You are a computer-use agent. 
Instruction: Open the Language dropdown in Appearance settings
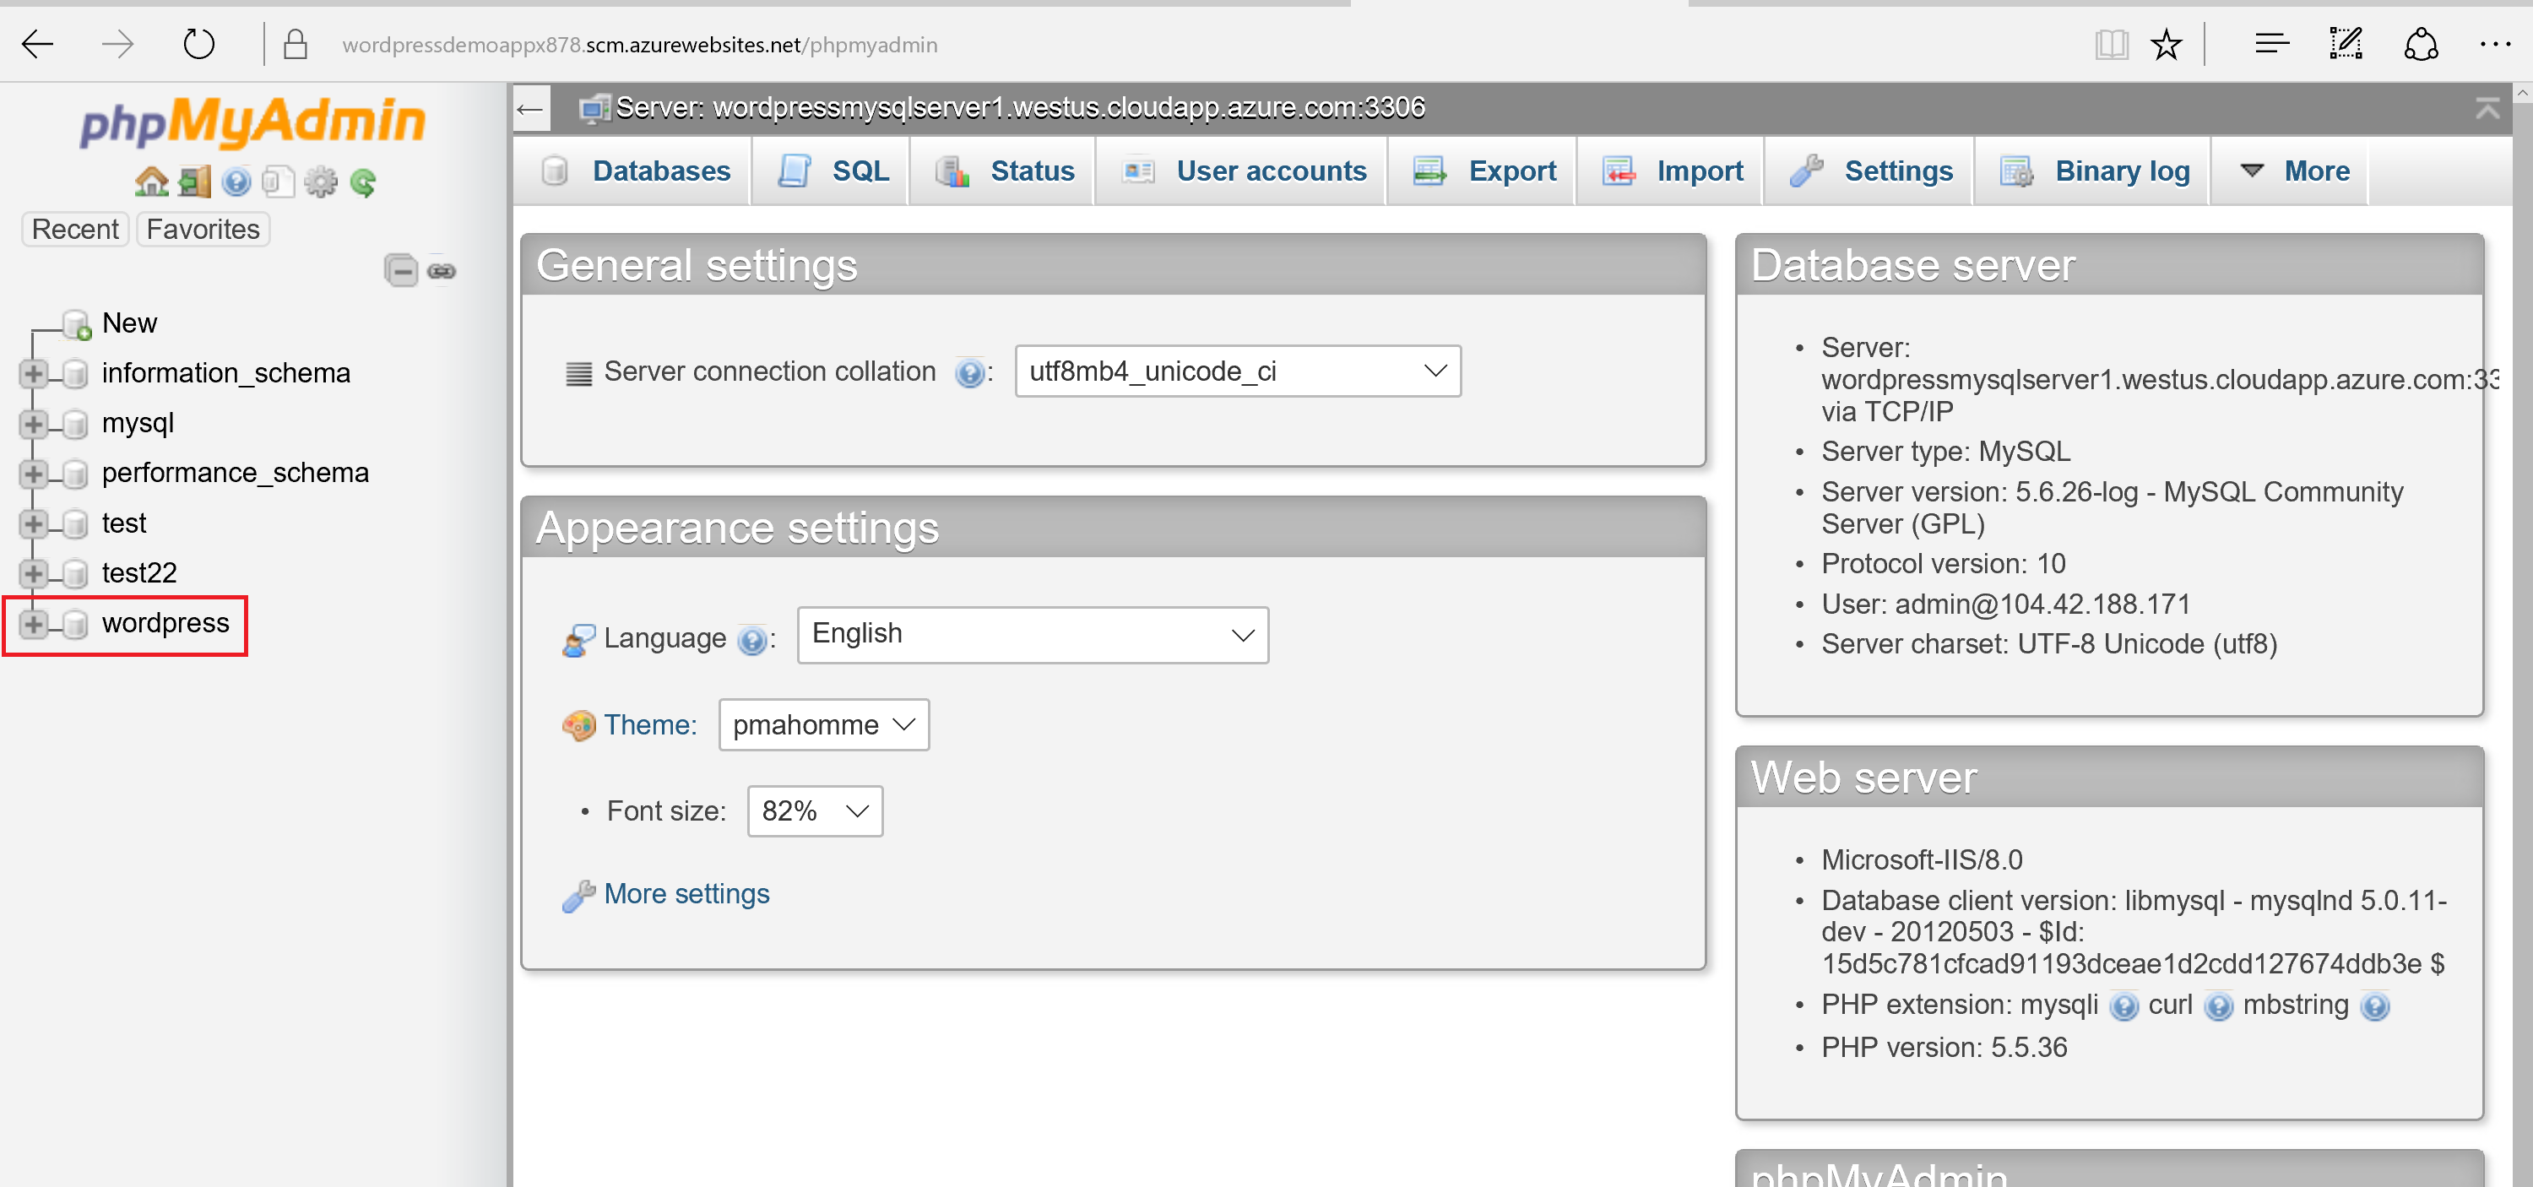(x=1031, y=633)
